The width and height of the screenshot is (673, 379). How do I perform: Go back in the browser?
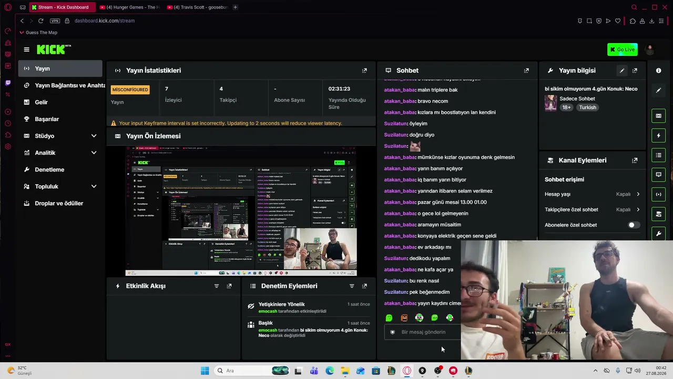click(x=22, y=21)
